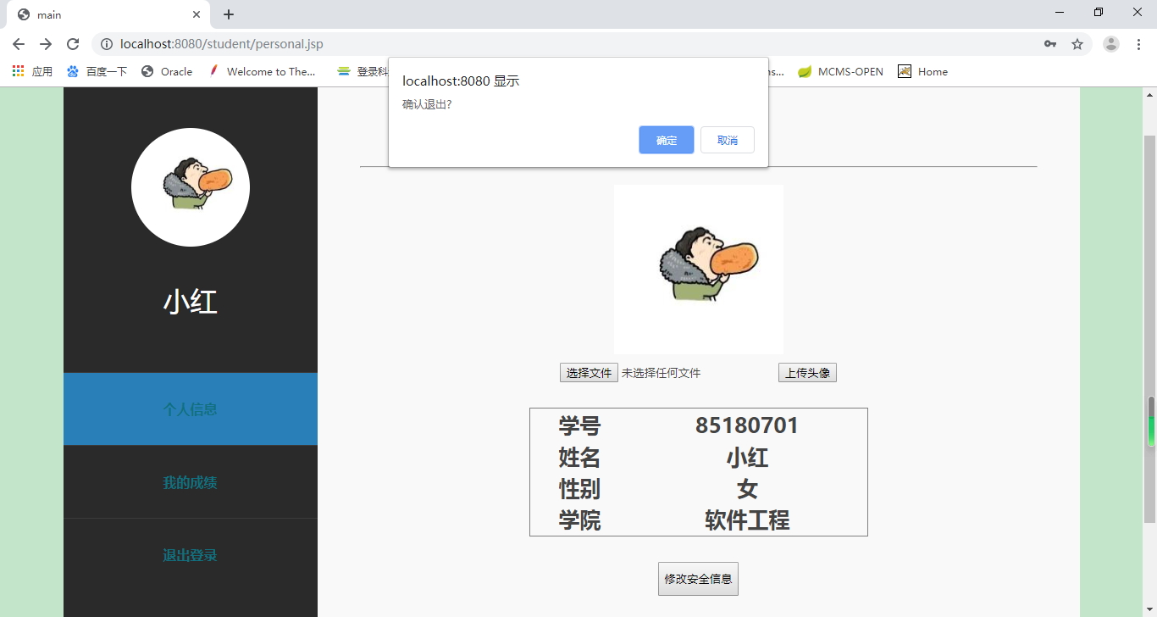Reload the page using the refresh icon
1157x617 pixels.
73,43
